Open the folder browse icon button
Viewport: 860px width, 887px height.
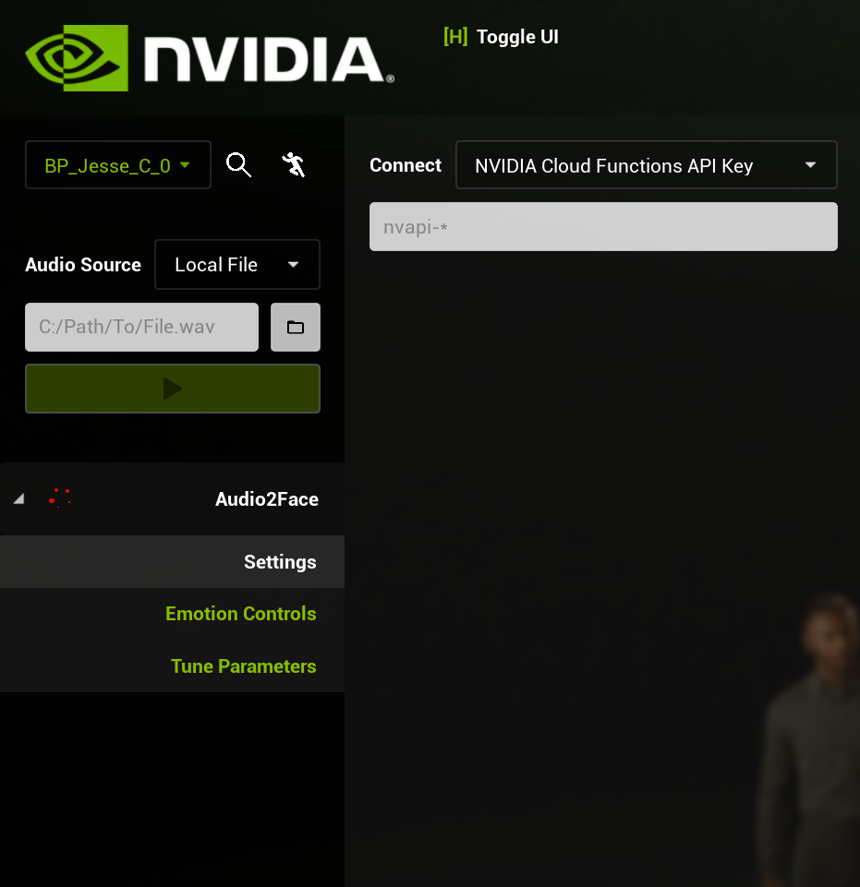coord(296,327)
